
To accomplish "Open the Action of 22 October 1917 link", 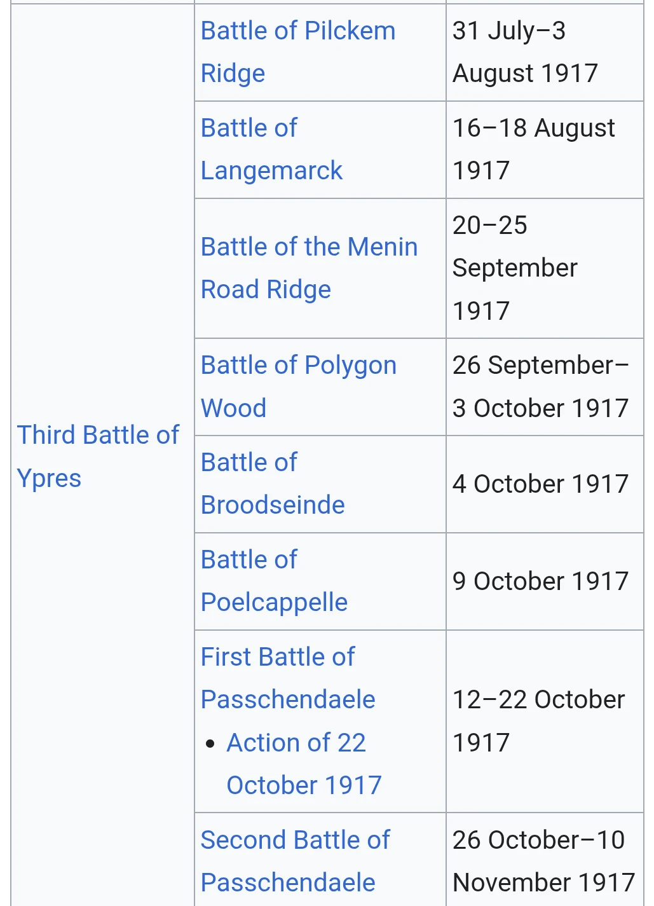I will point(304,764).
